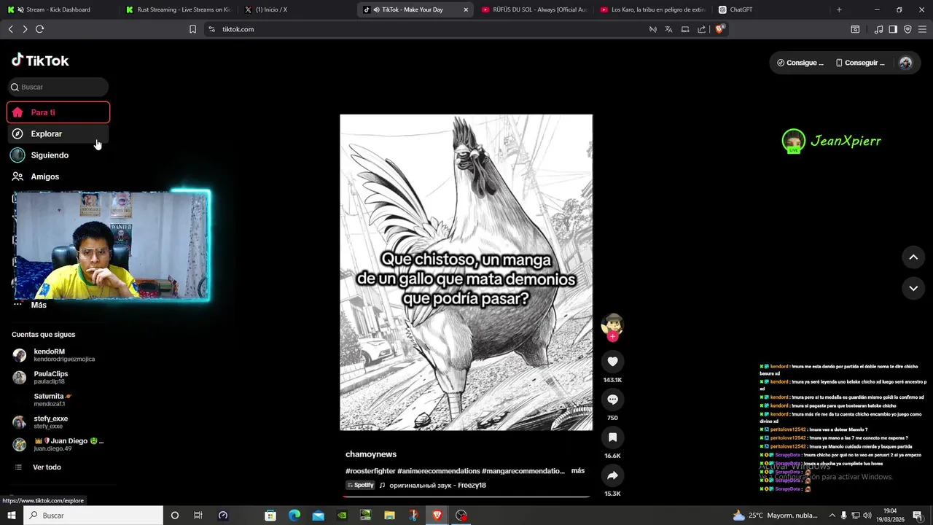Close the TikTok tab
The width and height of the screenshot is (933, 525).
[x=466, y=9]
